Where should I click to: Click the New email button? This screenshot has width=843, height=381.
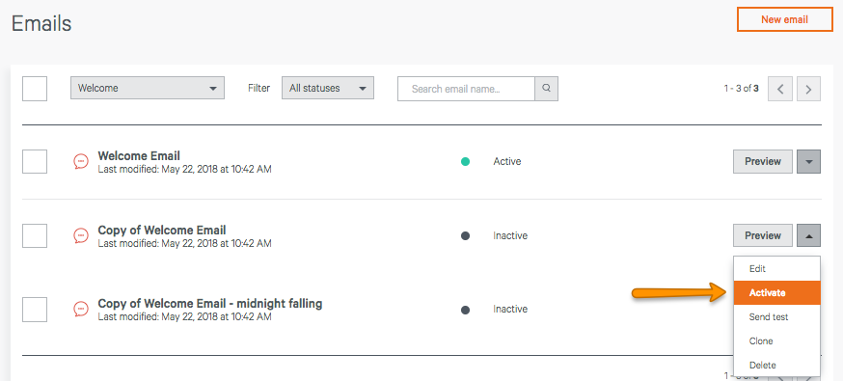tap(784, 20)
